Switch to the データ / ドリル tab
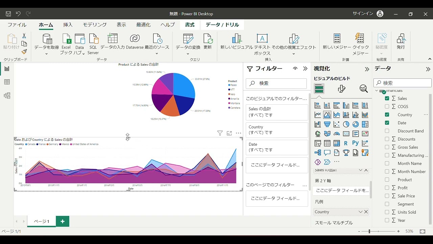Screen dimensions: 433x244 [222, 25]
